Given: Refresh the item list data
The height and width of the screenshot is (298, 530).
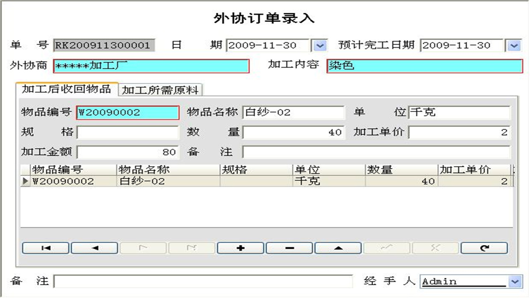Looking at the screenshot, I should coord(484,248).
